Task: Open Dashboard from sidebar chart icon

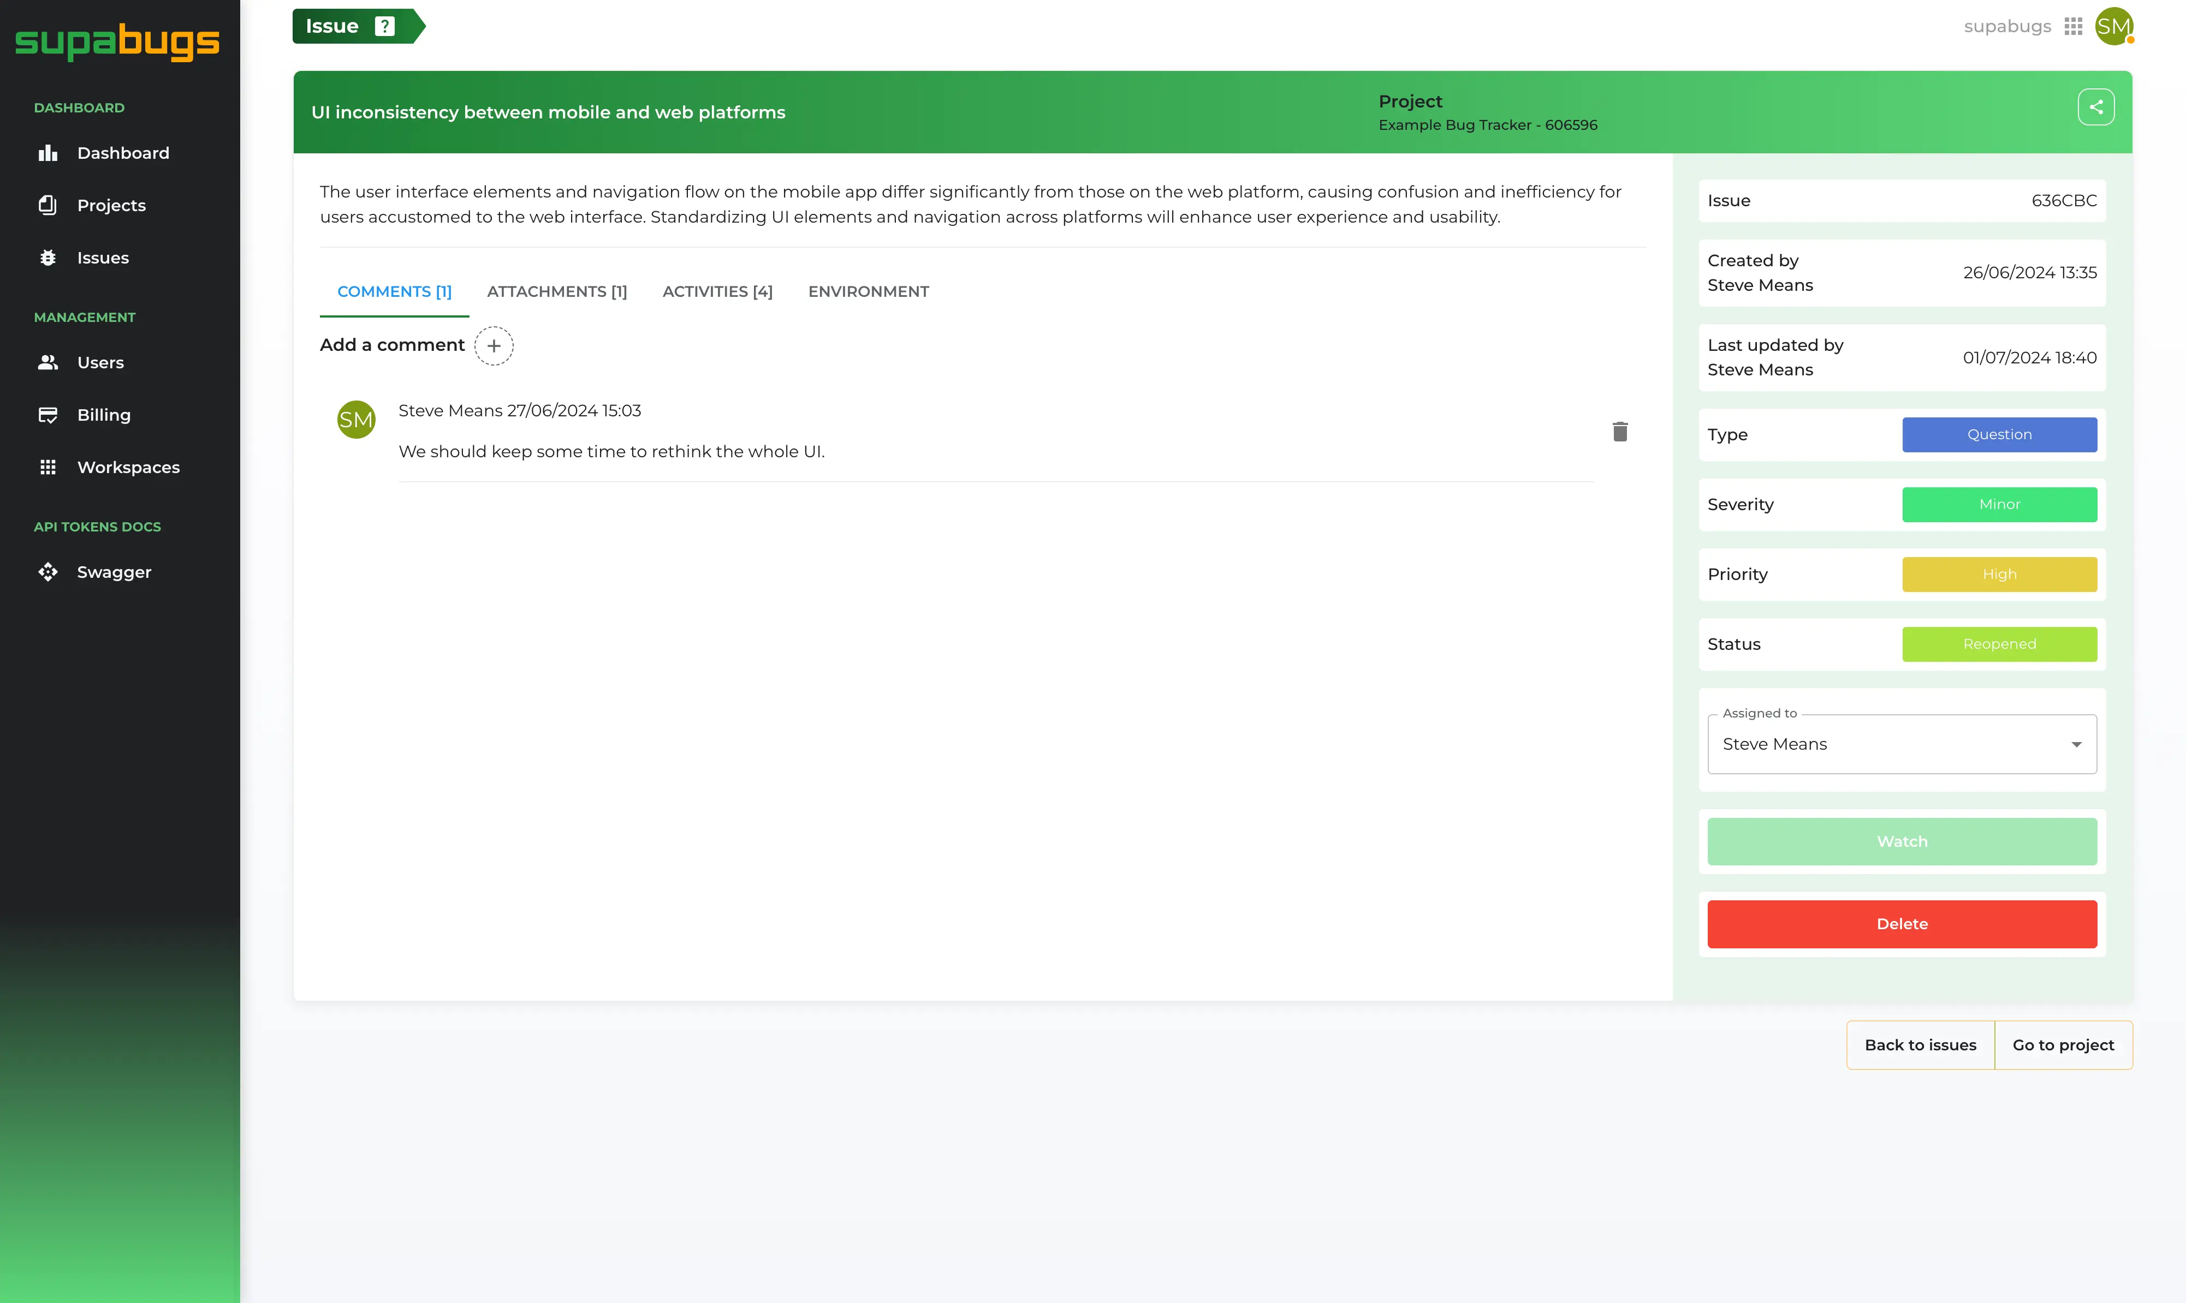Action: [48, 153]
